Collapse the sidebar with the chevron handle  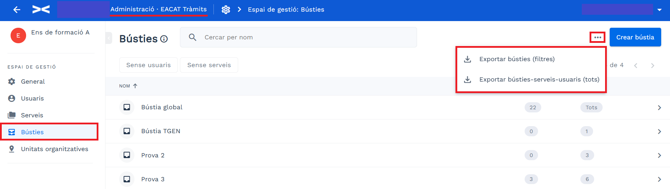109,38
